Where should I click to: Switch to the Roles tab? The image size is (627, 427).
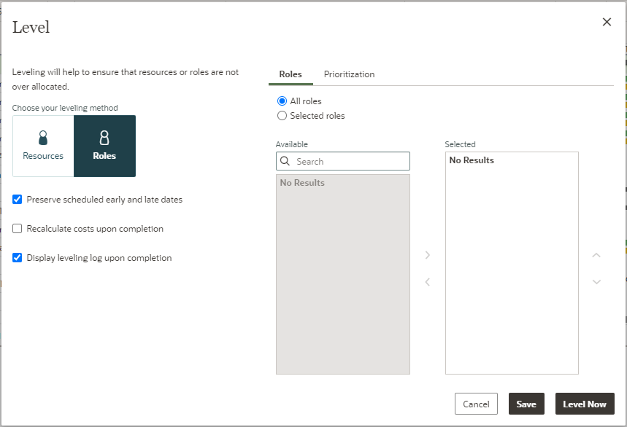291,74
